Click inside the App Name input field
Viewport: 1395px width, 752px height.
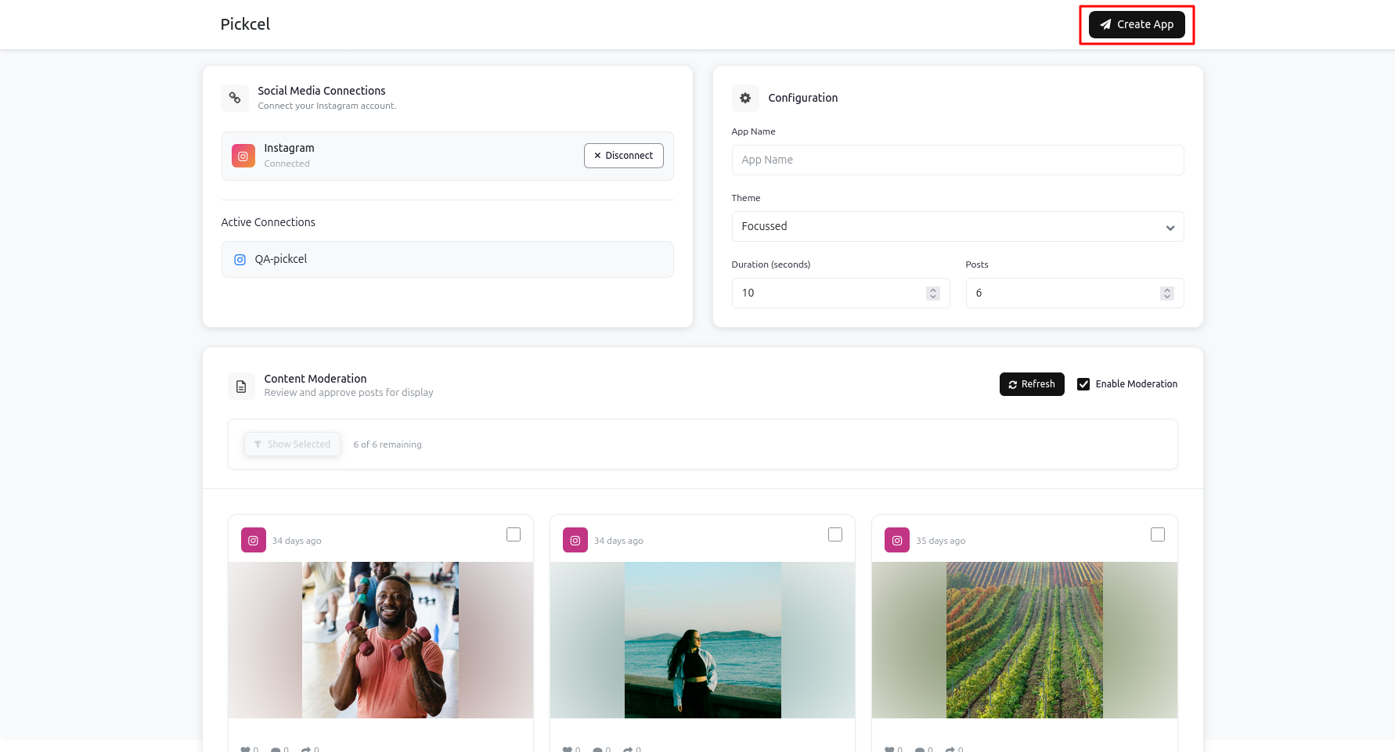957,160
